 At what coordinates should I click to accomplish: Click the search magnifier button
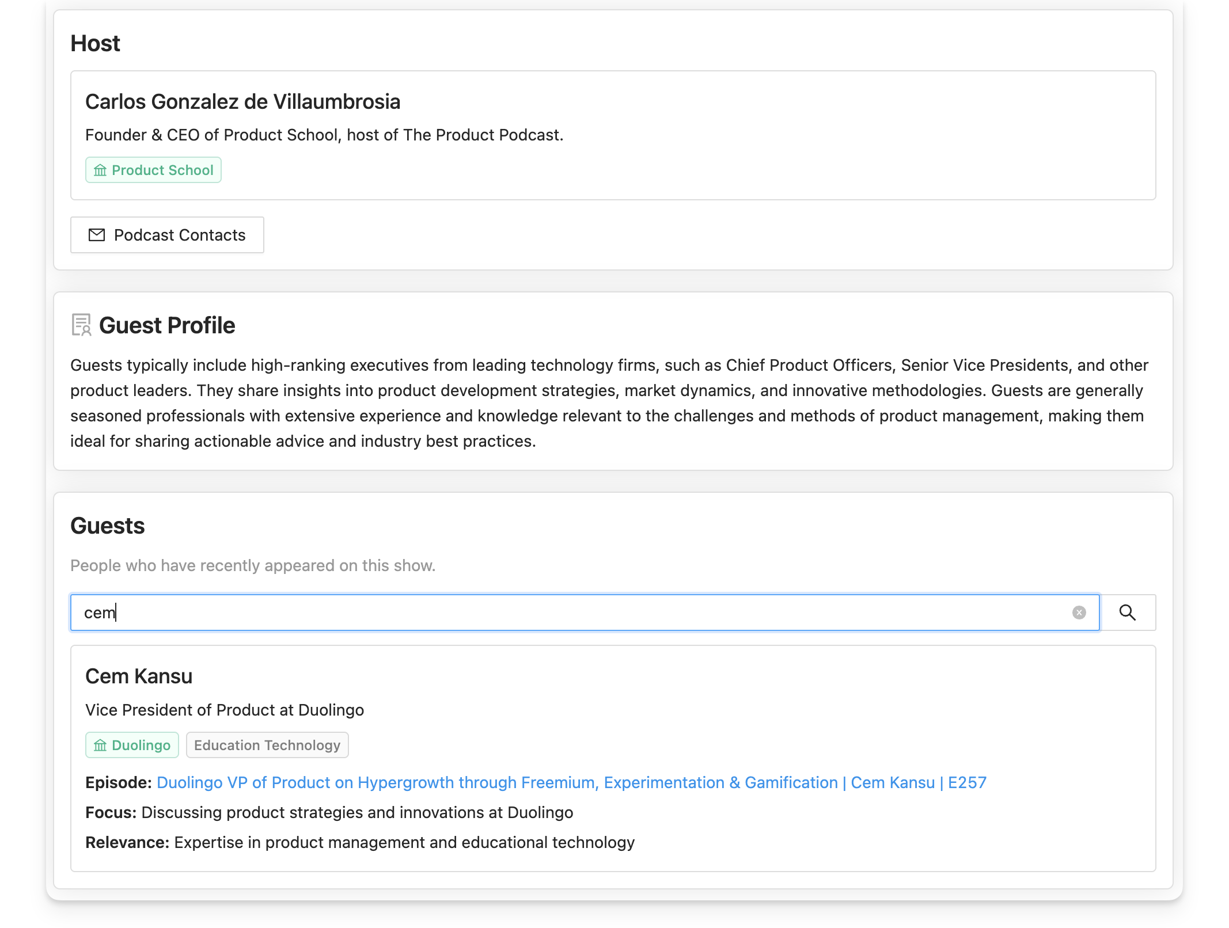click(1128, 613)
